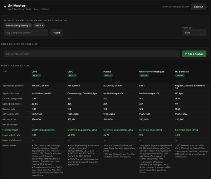Select the Purdue column header
Screen dimensions: 211x179
coord(107,72)
